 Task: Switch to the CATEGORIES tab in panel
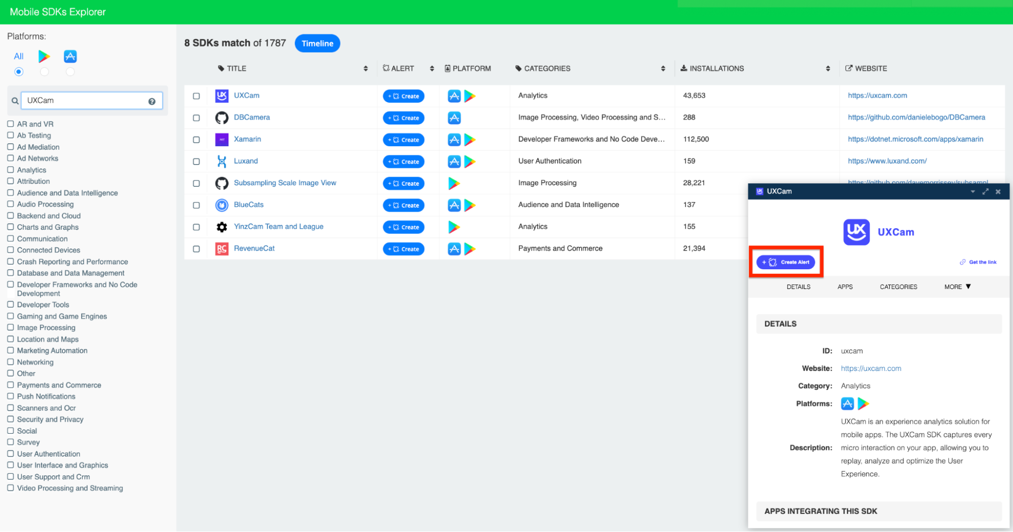[x=898, y=287]
